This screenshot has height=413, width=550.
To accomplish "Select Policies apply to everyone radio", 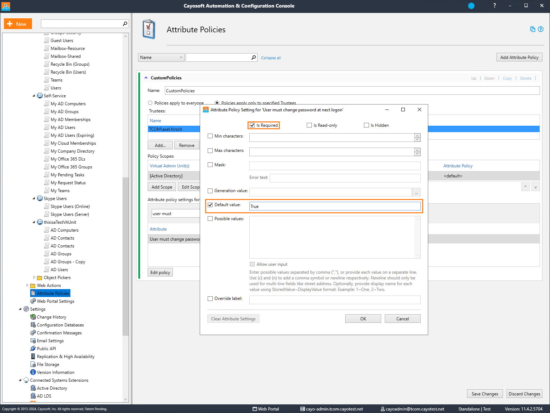I will click(x=150, y=103).
